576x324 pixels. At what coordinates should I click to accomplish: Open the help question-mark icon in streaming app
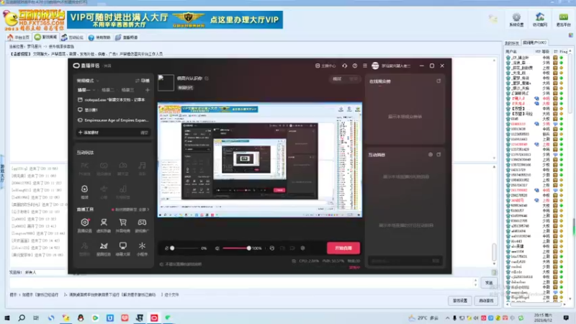tap(355, 66)
